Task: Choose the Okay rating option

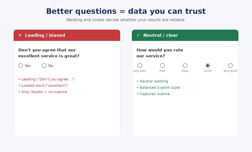Action: click(x=185, y=65)
